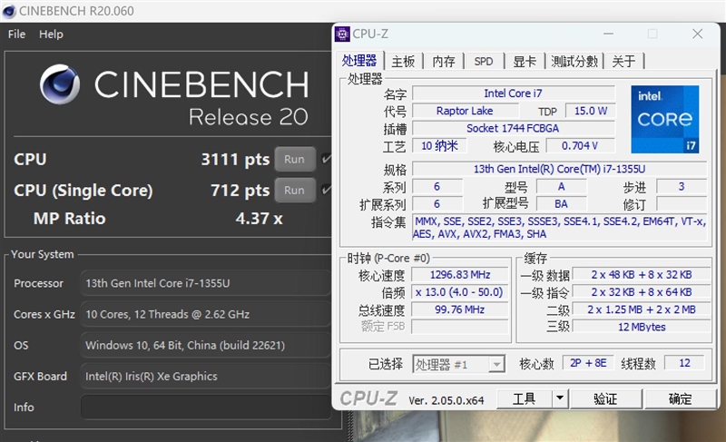Click the 核心电压 value 0.704 V

pos(580,146)
